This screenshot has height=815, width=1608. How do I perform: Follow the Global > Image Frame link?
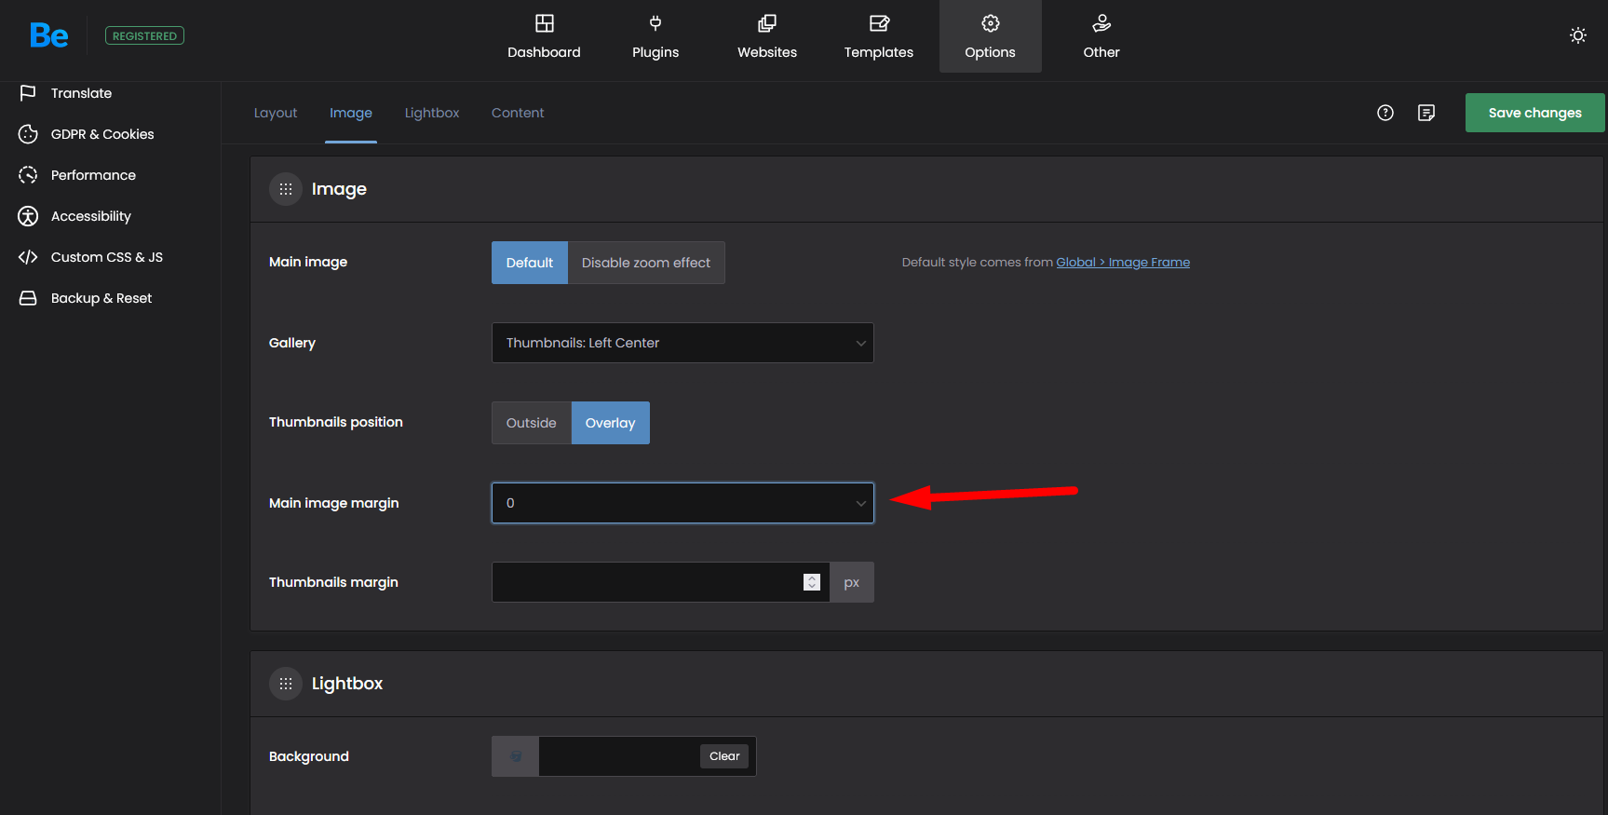1123,263
